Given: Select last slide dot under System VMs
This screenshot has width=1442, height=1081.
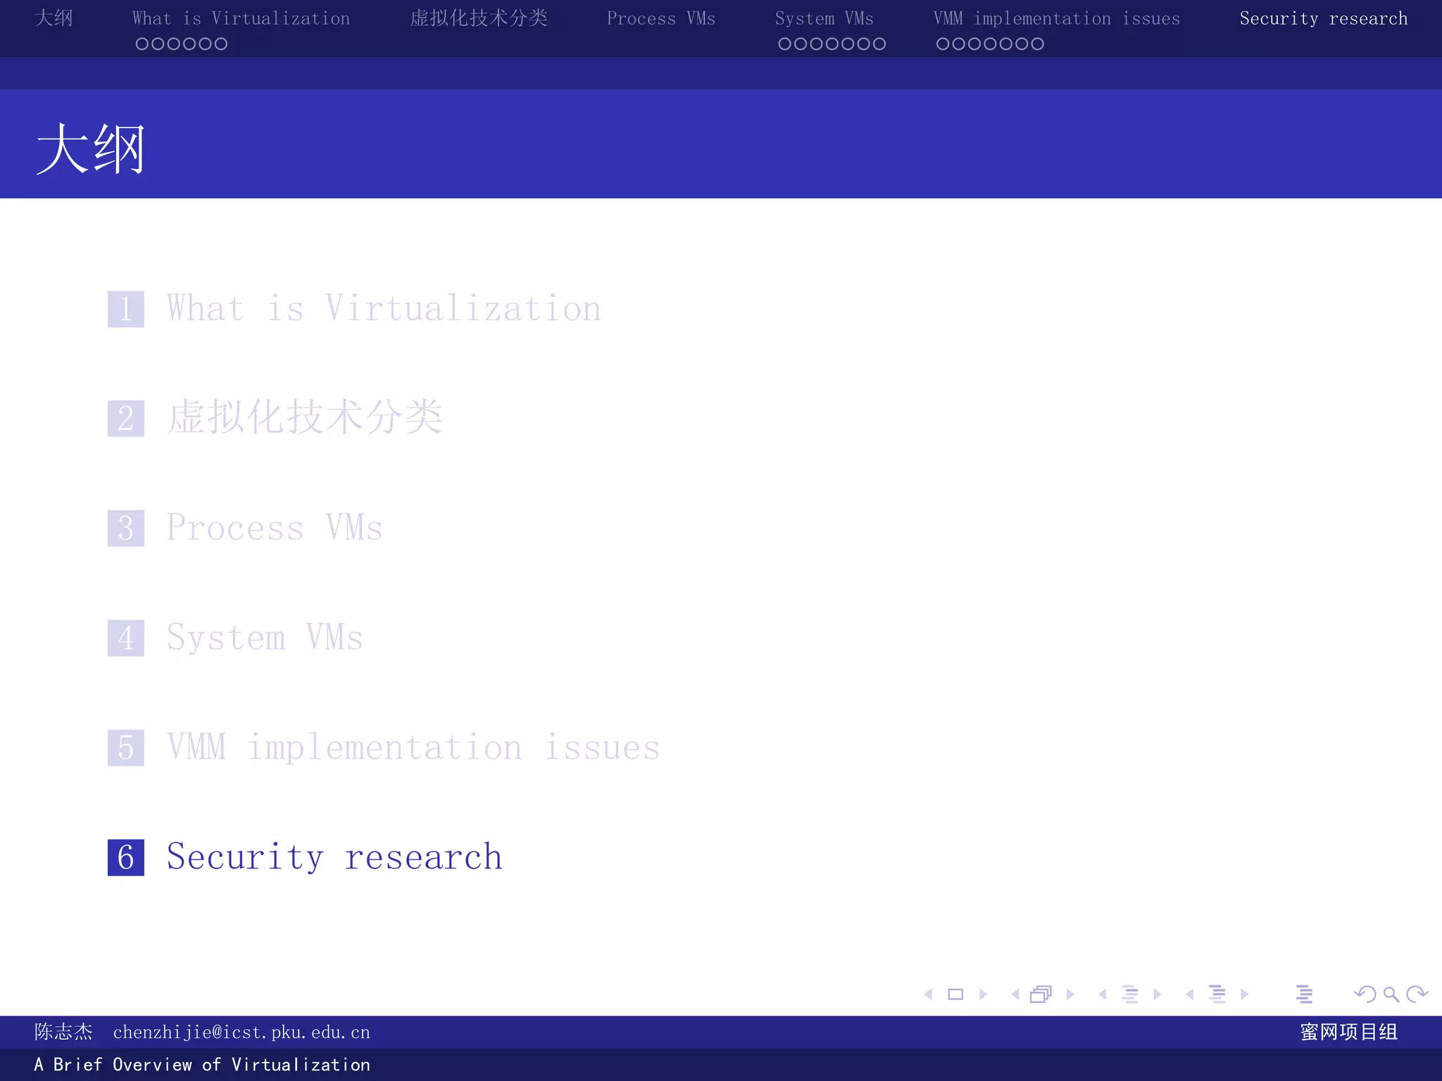Looking at the screenshot, I should pos(879,44).
